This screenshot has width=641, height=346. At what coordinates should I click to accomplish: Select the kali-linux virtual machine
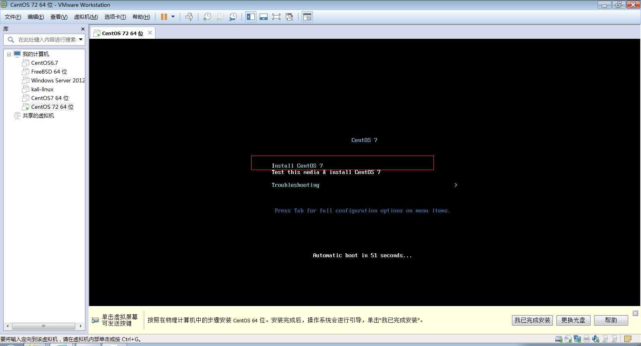[x=42, y=89]
